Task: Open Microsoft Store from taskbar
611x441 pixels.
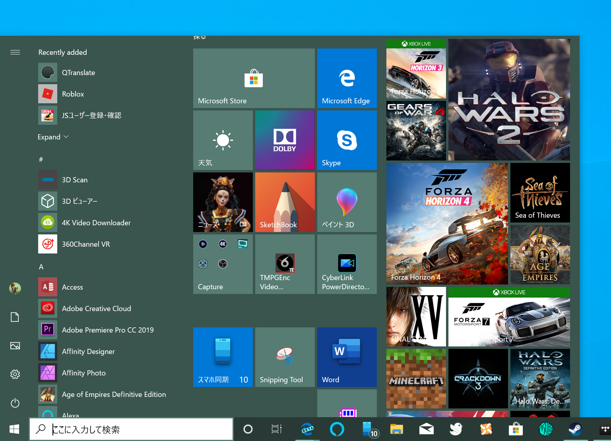Action: pos(516,429)
